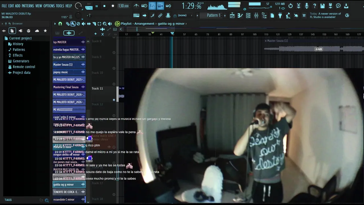Save the project with the floppy icon
This screenshot has width=364, height=205.
point(322,6)
